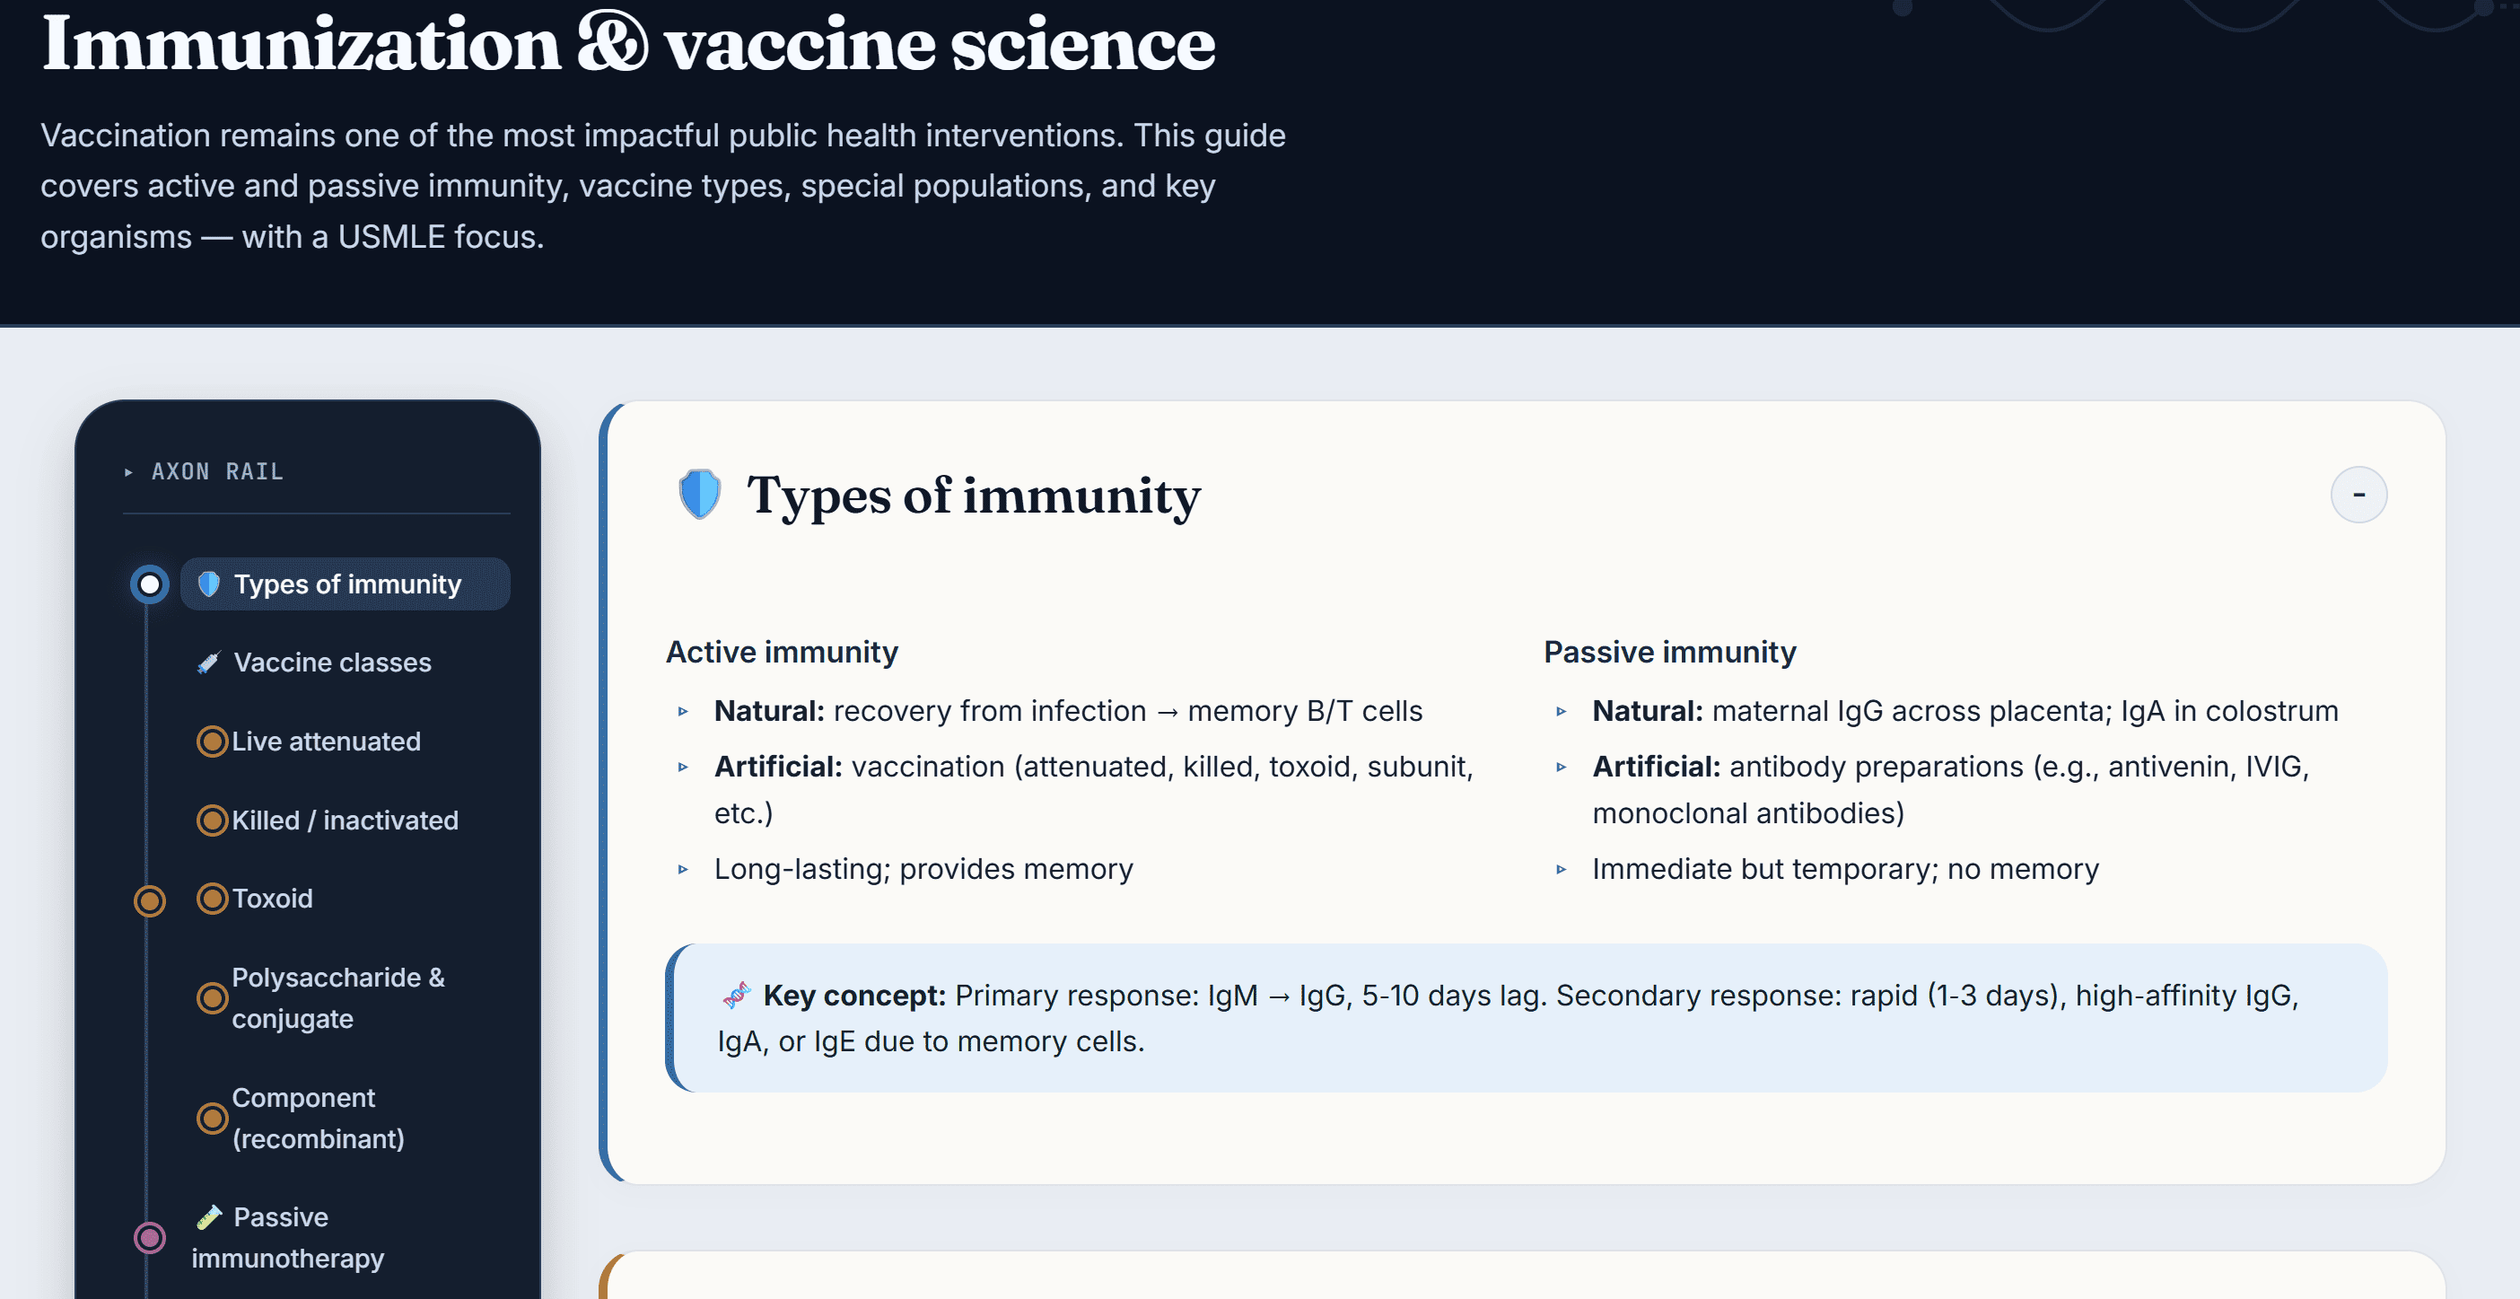Select the pink rail node for Passive immunotherapy
This screenshot has width=2520, height=1299.
(x=150, y=1237)
